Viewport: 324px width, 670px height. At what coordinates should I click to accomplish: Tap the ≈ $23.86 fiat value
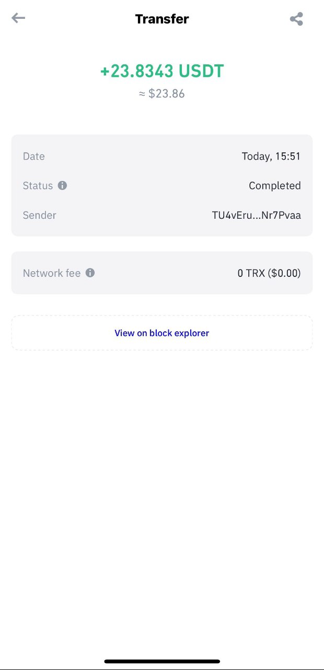pyautogui.click(x=162, y=94)
